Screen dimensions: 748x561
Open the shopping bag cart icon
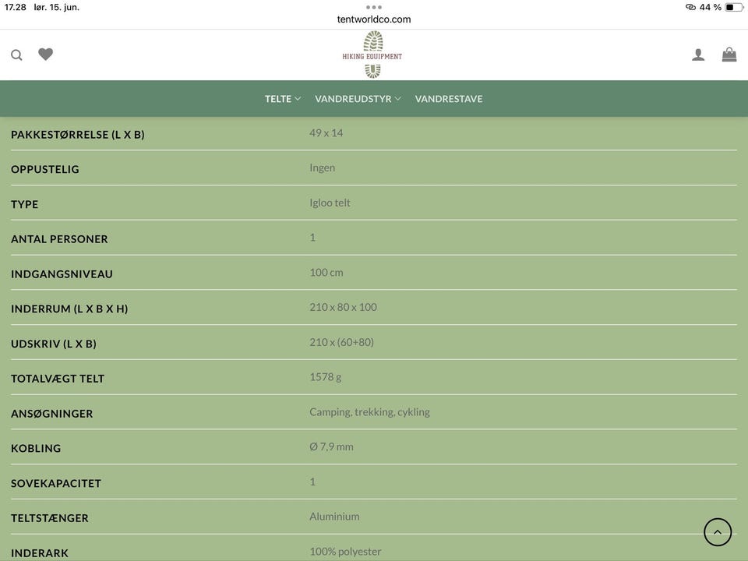(729, 55)
